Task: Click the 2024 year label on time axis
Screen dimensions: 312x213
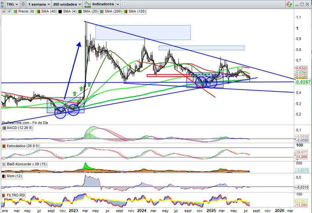Action: click(x=142, y=210)
